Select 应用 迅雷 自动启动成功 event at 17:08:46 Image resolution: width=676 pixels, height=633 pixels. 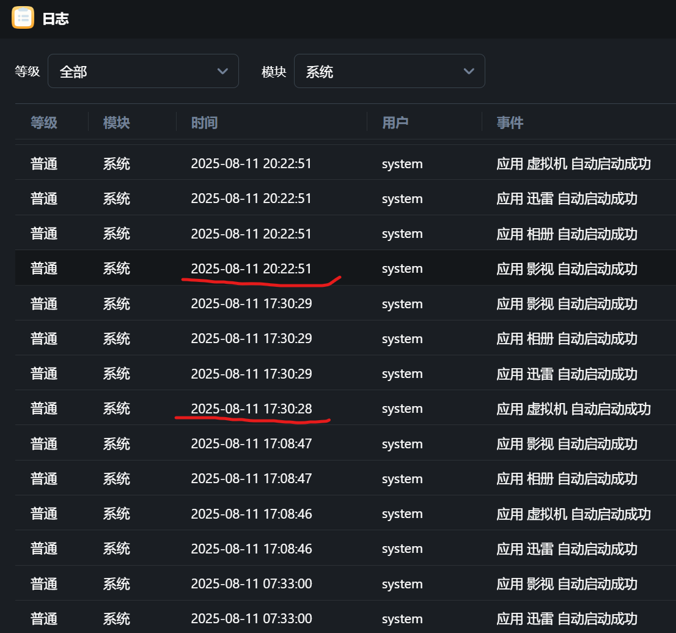[567, 549]
